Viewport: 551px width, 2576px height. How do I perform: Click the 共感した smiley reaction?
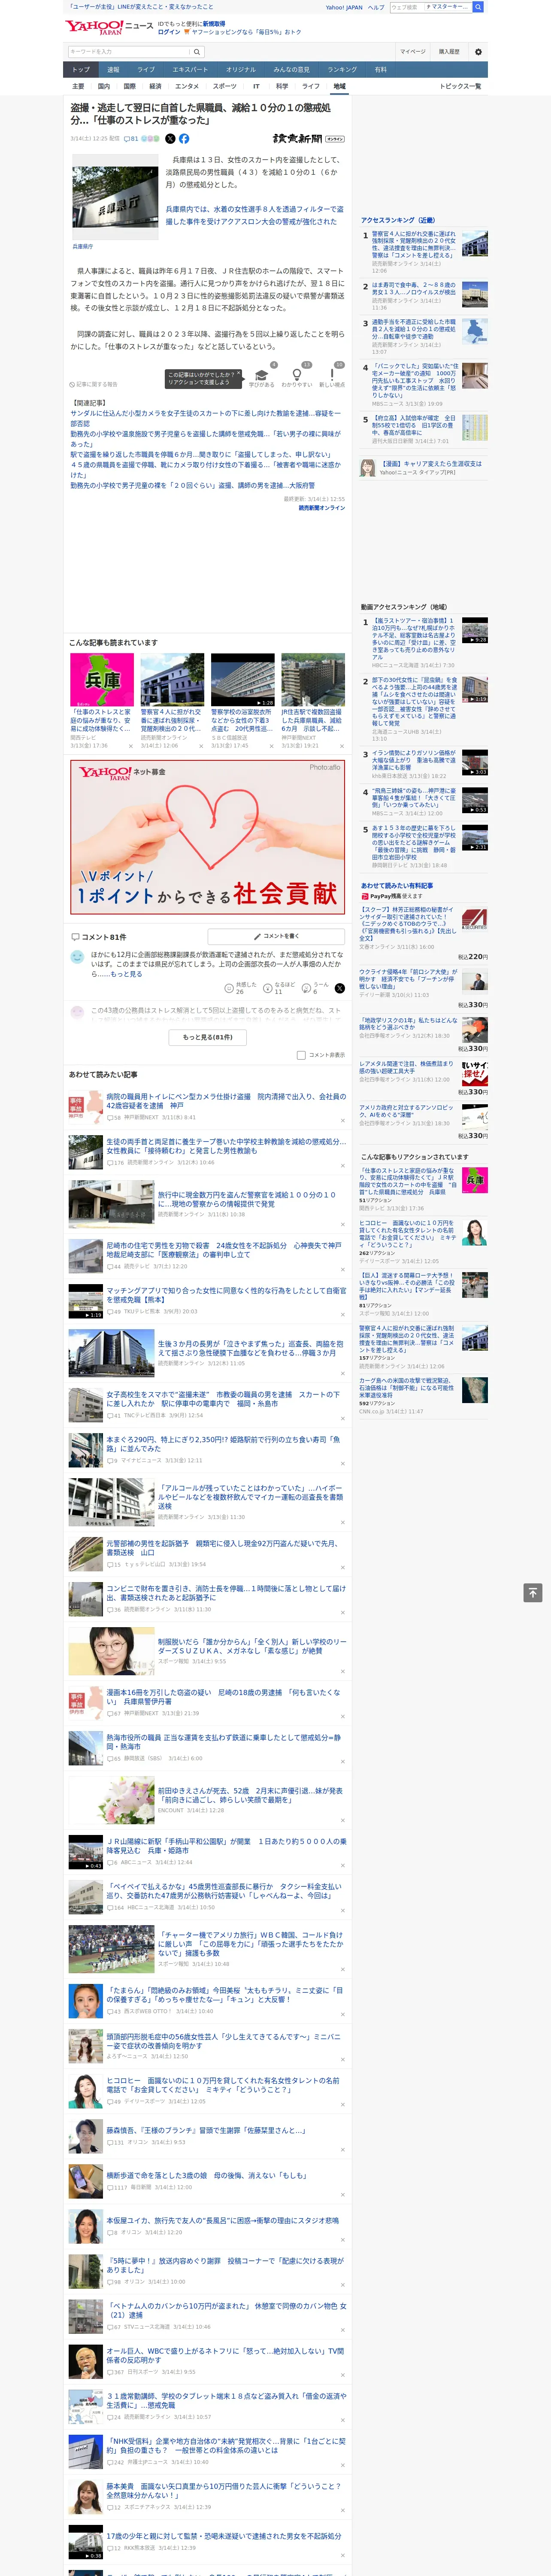(229, 987)
